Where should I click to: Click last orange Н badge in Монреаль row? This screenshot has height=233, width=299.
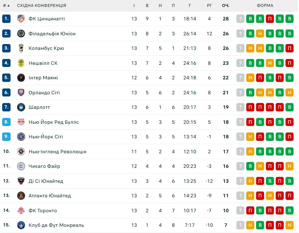point(289,225)
